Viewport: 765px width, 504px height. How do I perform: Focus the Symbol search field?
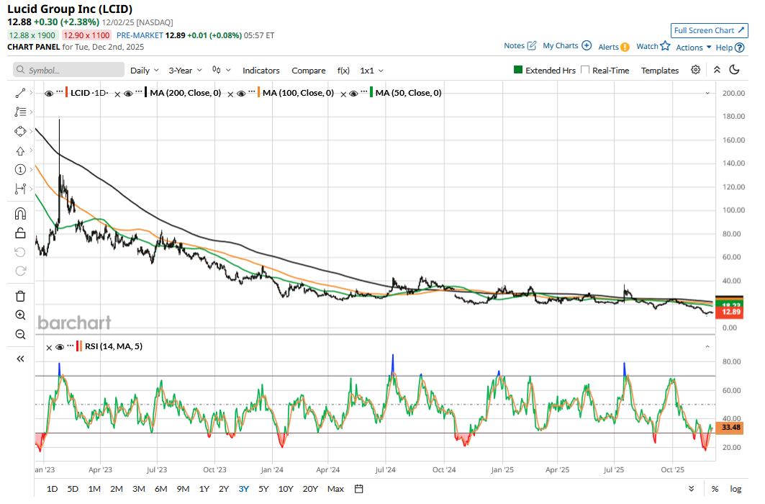[x=69, y=70]
